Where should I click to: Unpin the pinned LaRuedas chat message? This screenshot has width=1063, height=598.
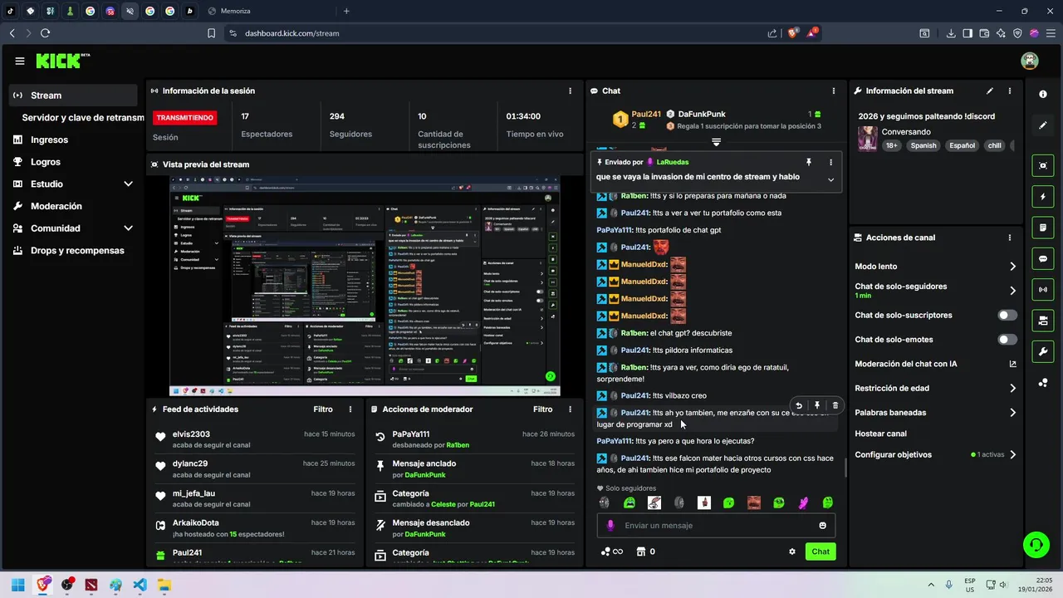coord(808,162)
